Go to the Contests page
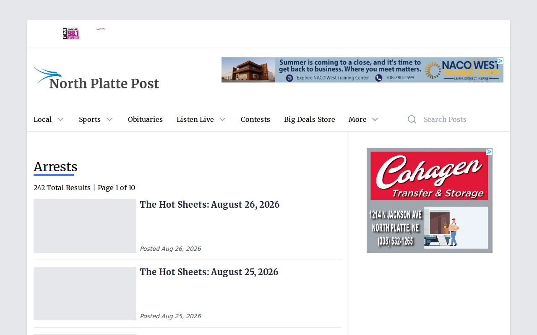 (255, 119)
